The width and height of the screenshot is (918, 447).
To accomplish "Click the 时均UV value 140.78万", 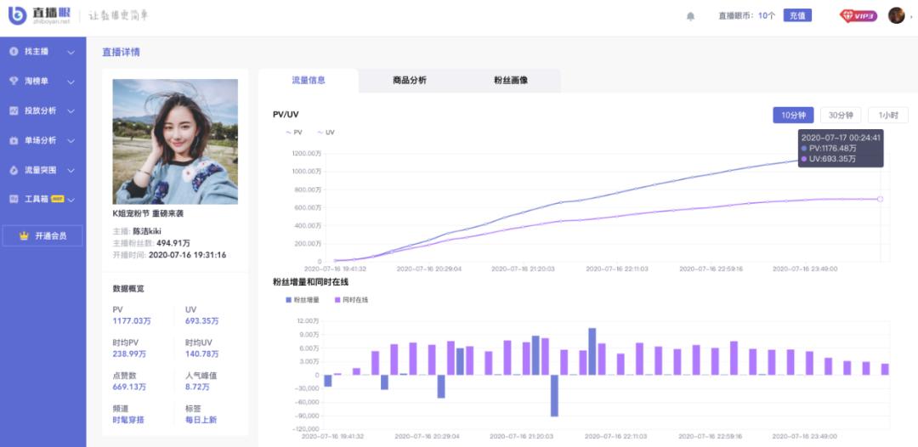I will click(202, 354).
